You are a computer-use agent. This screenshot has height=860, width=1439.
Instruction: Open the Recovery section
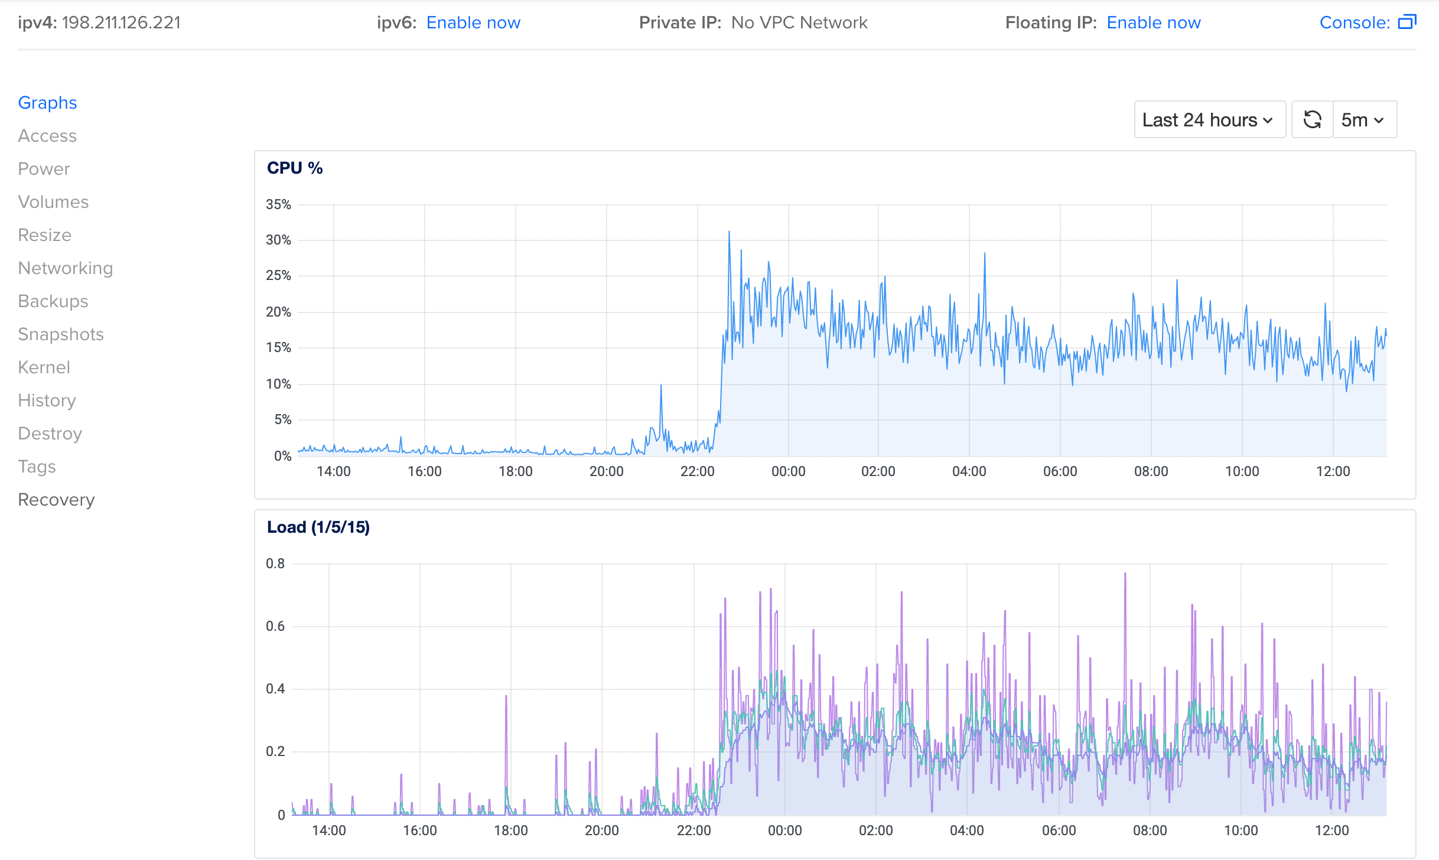coord(56,500)
